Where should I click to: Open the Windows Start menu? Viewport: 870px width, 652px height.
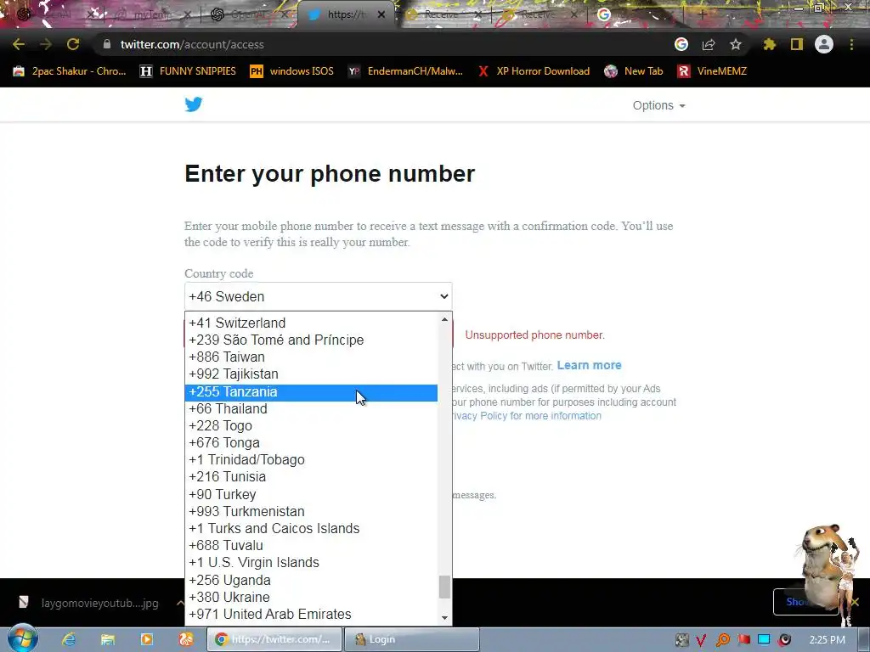click(22, 639)
